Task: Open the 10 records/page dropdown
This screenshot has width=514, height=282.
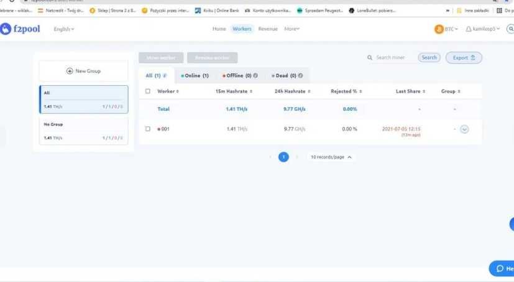Action: pyautogui.click(x=331, y=157)
